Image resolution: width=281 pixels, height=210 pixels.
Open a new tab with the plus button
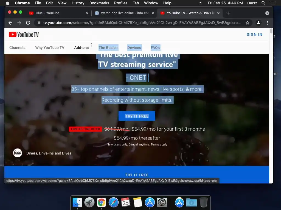229,13
